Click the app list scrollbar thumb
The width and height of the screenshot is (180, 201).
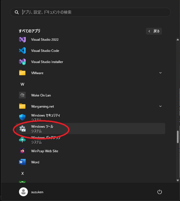point(178,137)
